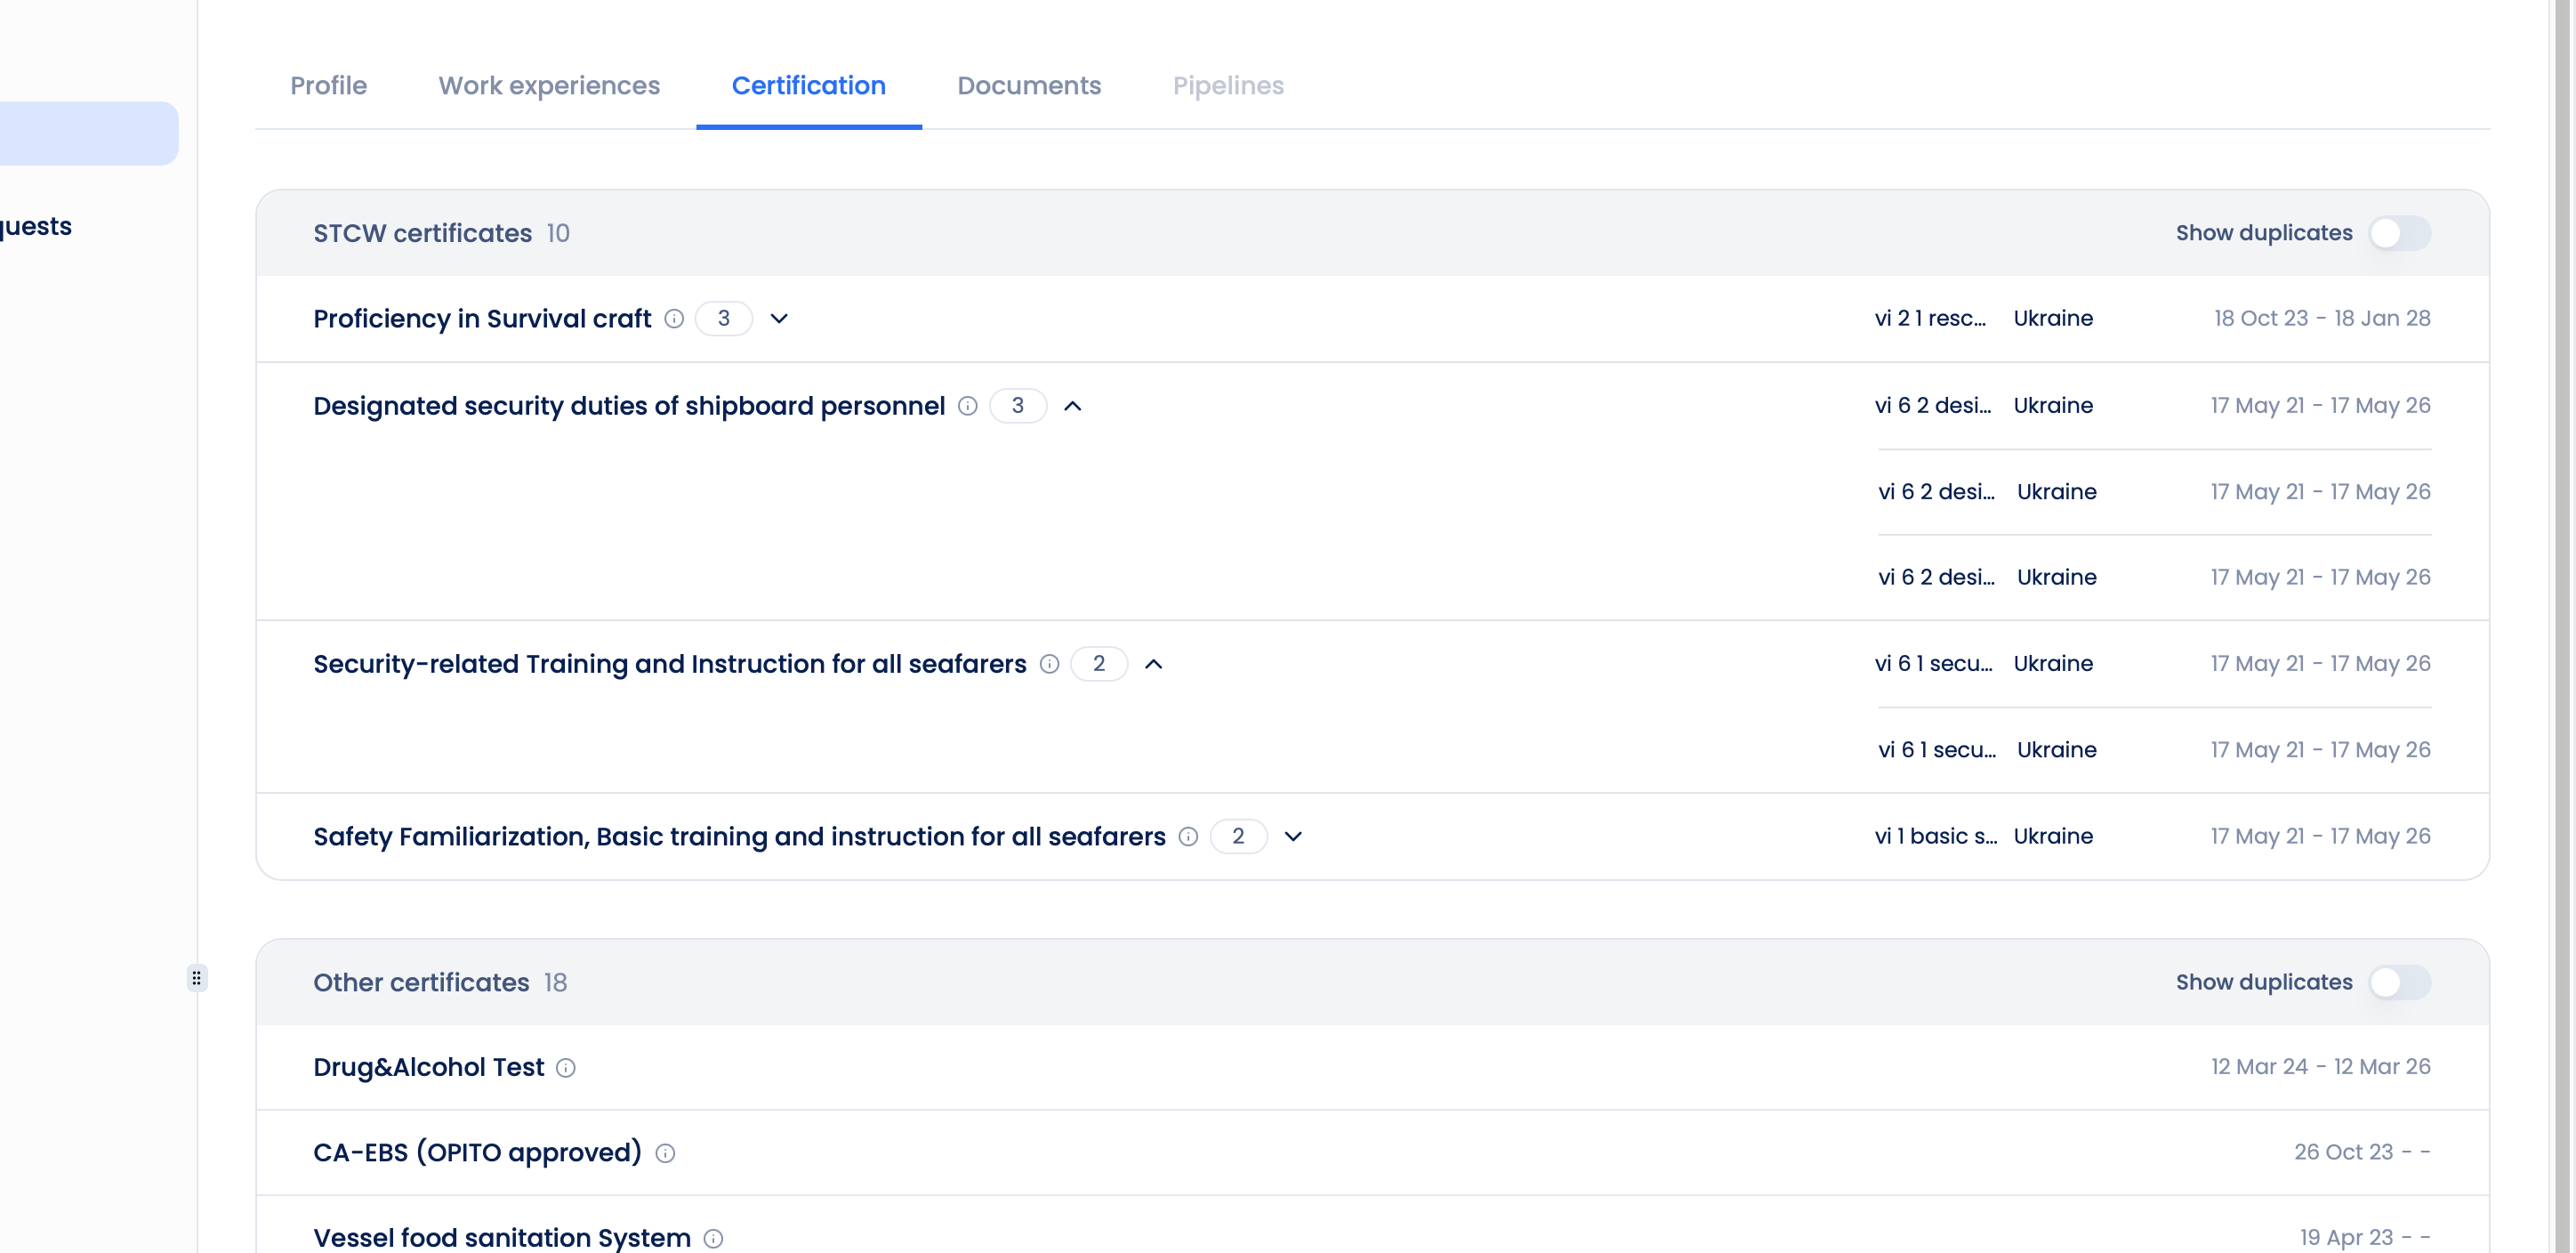The image size is (2576, 1253).
Task: Expand Proficiency in Survival craft entries
Action: 779,319
